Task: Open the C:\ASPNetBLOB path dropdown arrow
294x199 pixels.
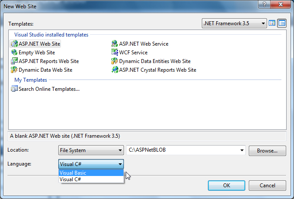Action: [242, 150]
